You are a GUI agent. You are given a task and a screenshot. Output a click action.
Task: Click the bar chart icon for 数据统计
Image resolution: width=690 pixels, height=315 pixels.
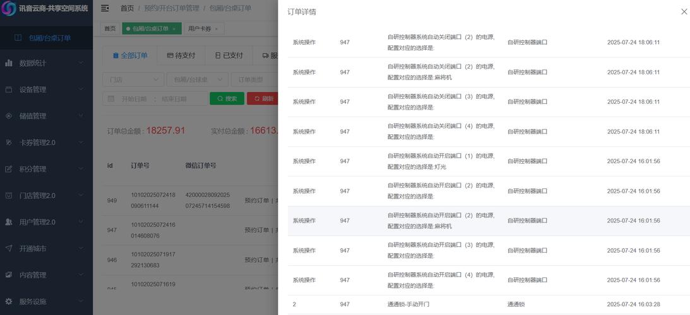point(9,63)
